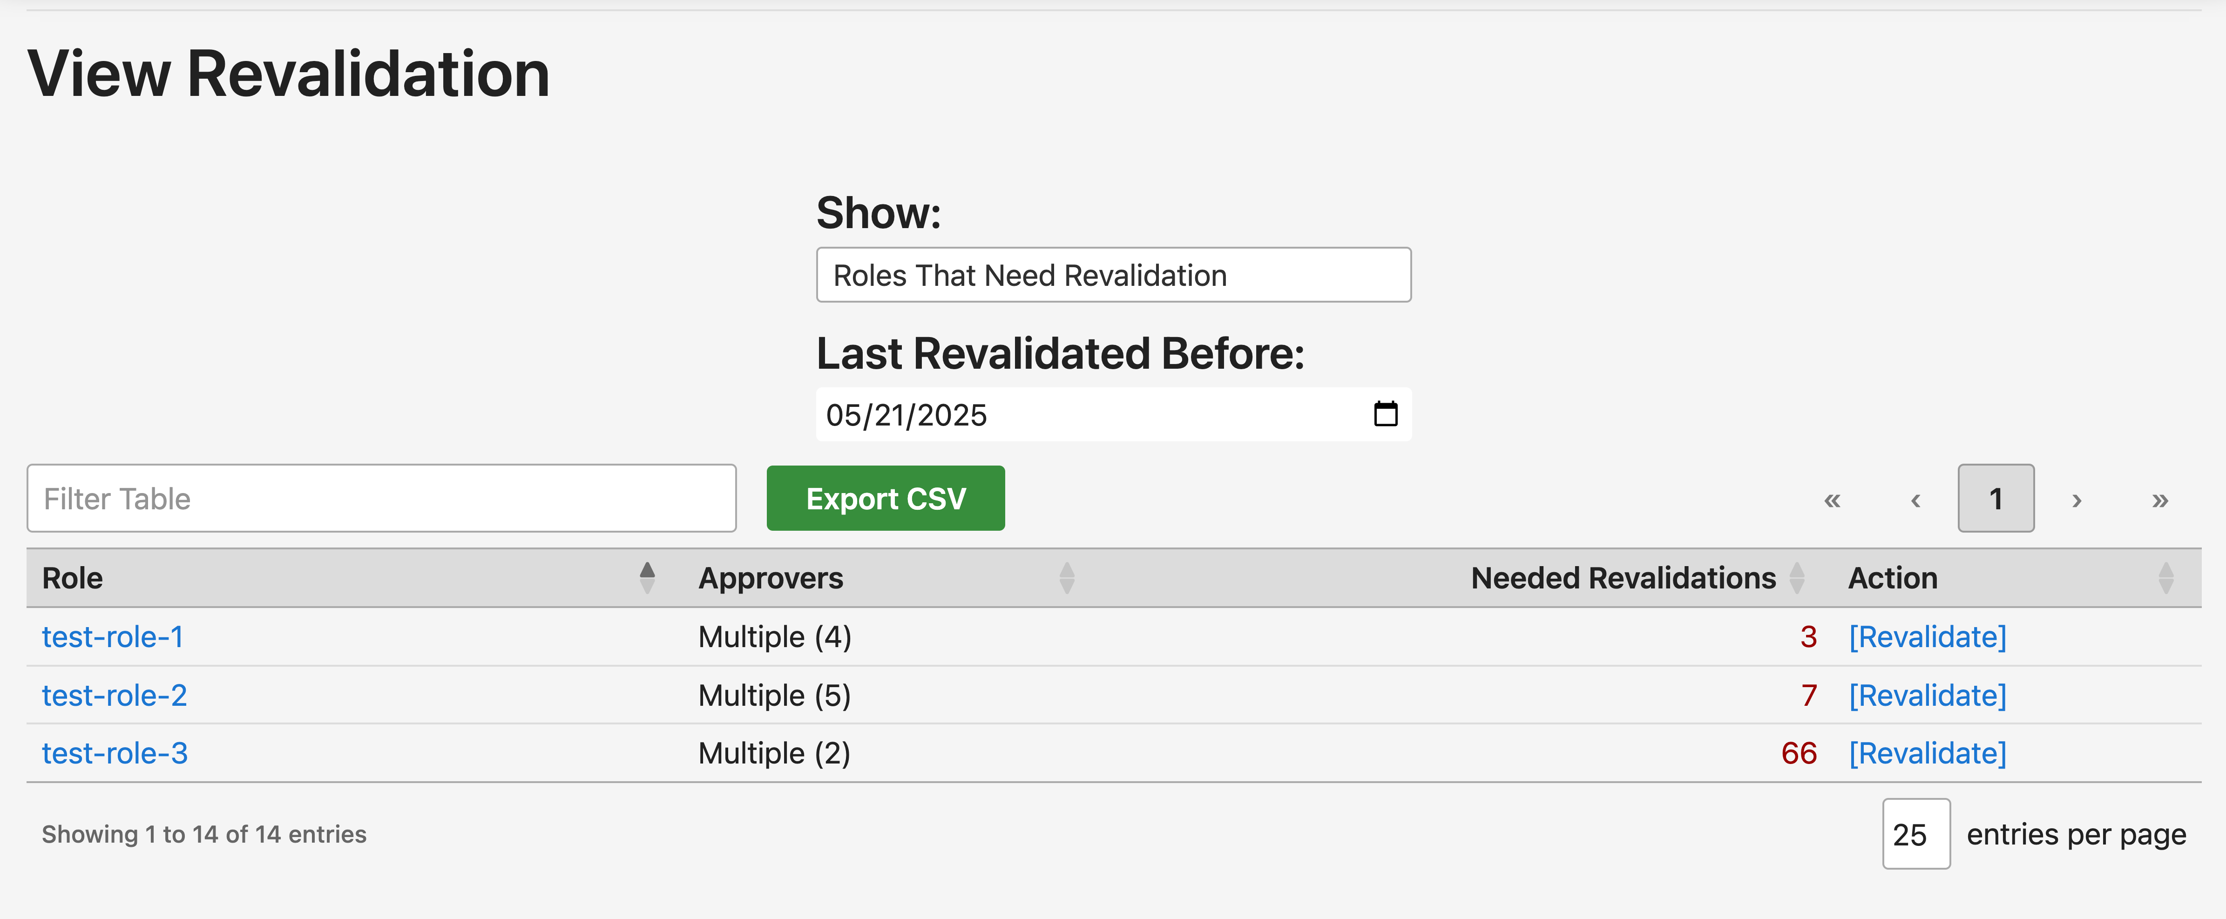
Task: Go to previous page with single-left chevron
Action: (1916, 499)
